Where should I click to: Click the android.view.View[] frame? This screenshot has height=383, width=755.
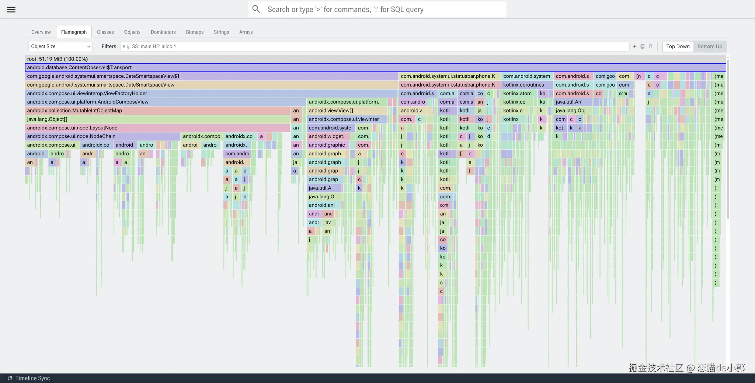[347, 111]
